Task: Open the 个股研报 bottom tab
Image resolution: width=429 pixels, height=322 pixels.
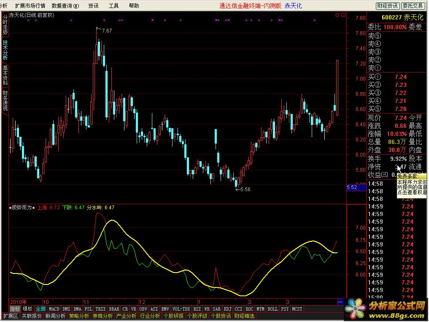Action: pyautogui.click(x=173, y=316)
